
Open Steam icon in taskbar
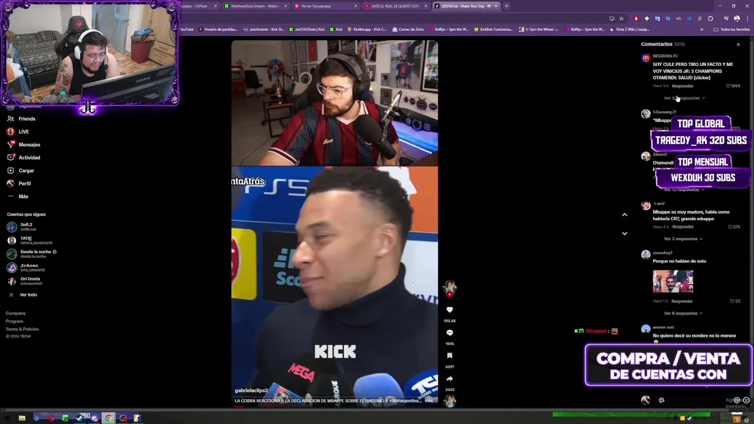coord(80,418)
